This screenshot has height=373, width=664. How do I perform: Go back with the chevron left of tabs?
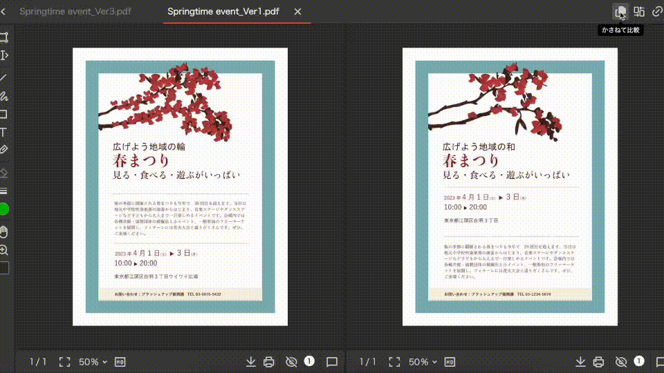[3, 12]
